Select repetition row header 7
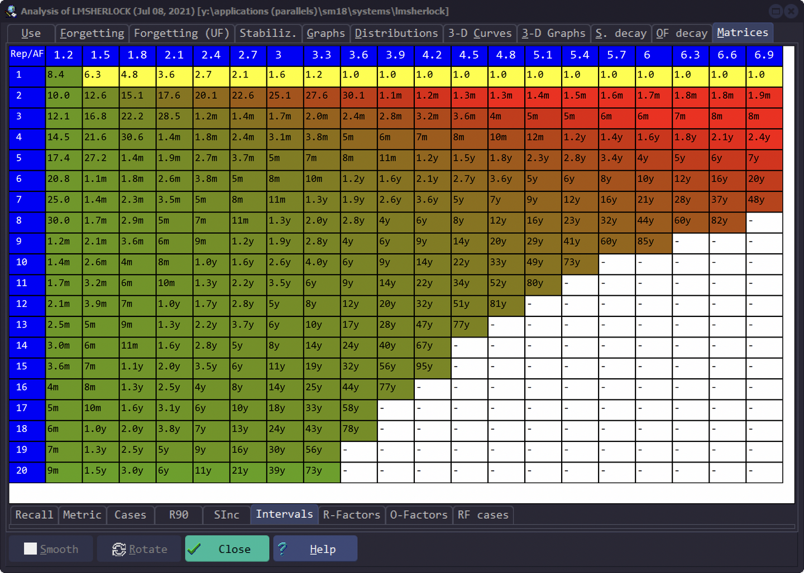 click(x=27, y=201)
